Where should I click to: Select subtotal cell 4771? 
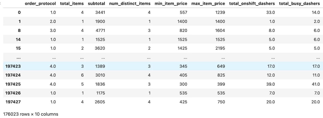100,30
